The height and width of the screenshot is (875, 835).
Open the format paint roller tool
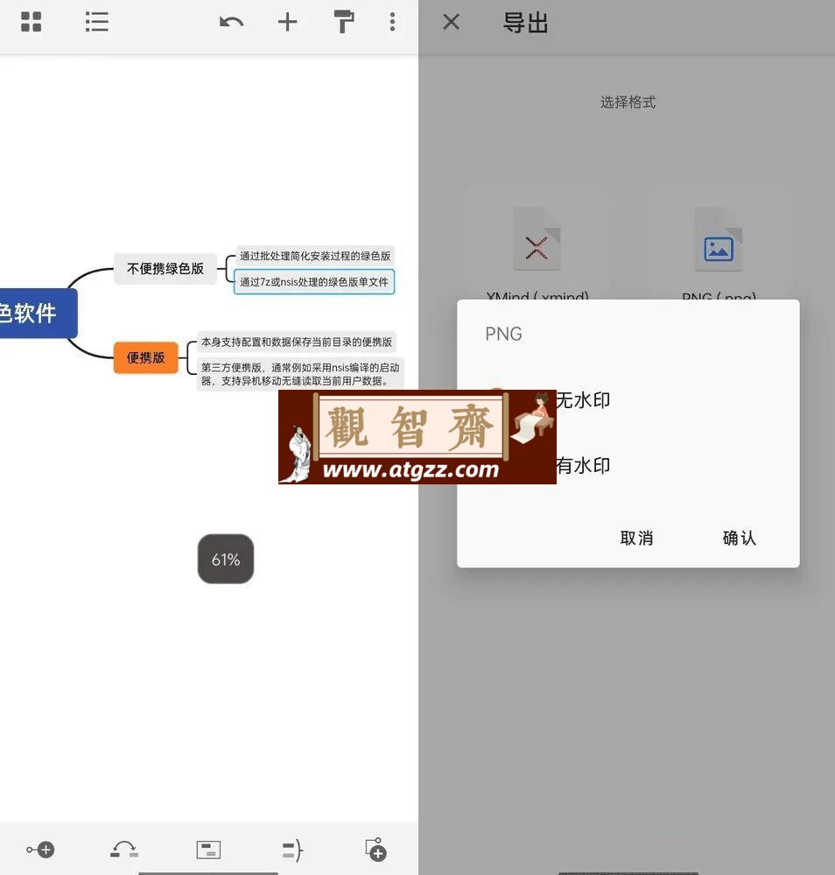pos(344,22)
